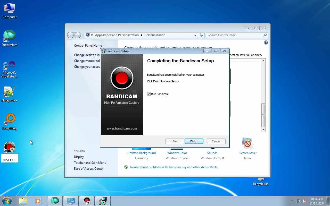Screen dimensions: 330x206
Task: Click Finish to close Bandicam Setup
Action: [194, 141]
